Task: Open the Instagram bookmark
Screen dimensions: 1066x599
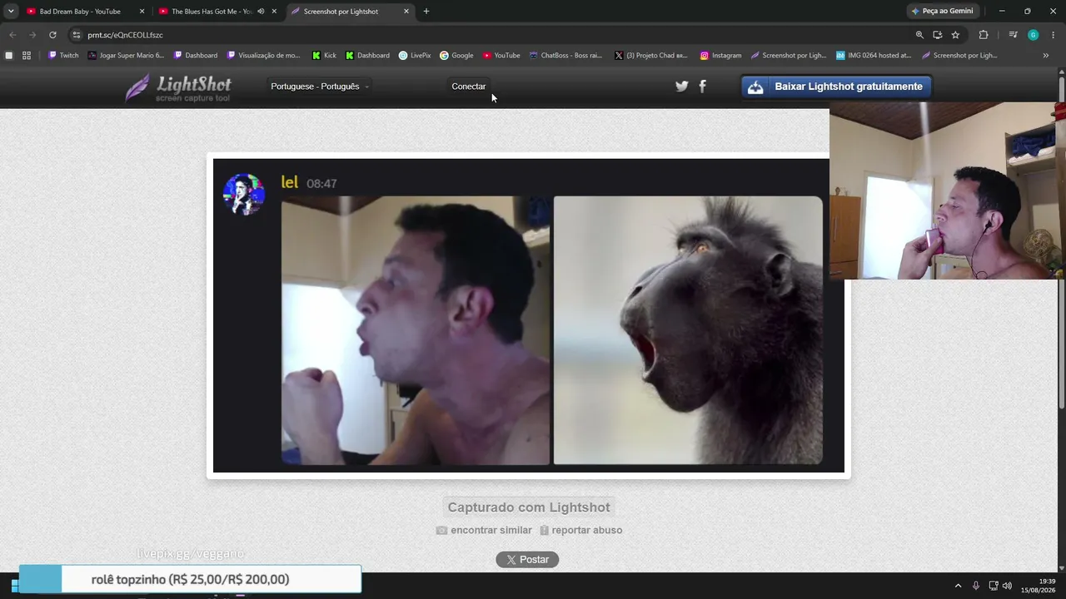Action: tap(720, 56)
